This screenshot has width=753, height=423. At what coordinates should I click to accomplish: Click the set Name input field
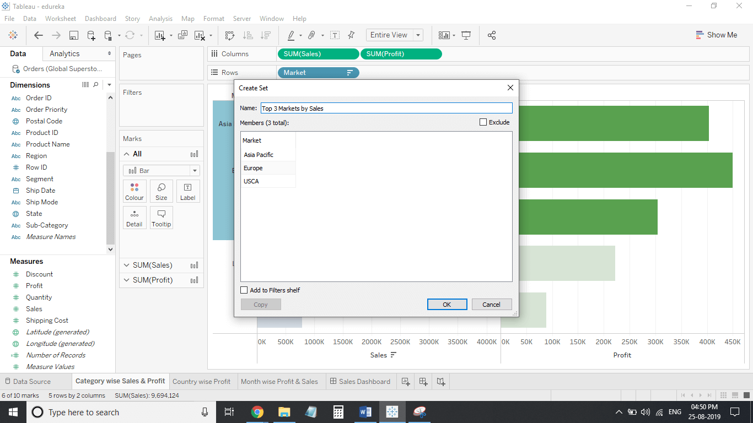[x=386, y=108]
